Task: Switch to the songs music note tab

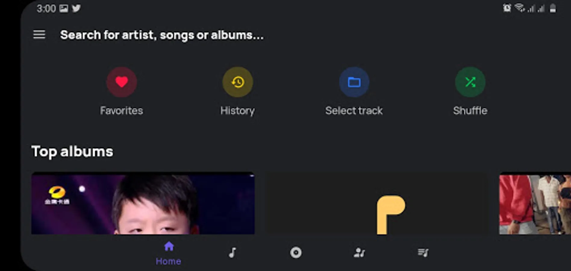Action: click(x=232, y=252)
